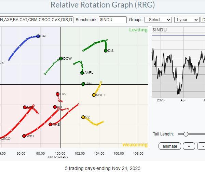This screenshot has width=205, height=172.
Task: Click the CSCO label on the graph
Action: click(x=5, y=139)
